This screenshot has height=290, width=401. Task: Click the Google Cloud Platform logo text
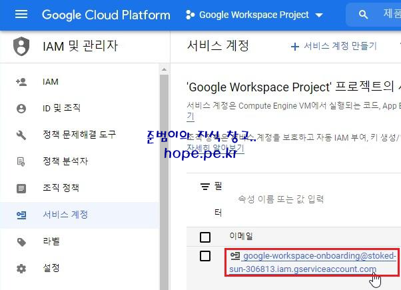106,15
